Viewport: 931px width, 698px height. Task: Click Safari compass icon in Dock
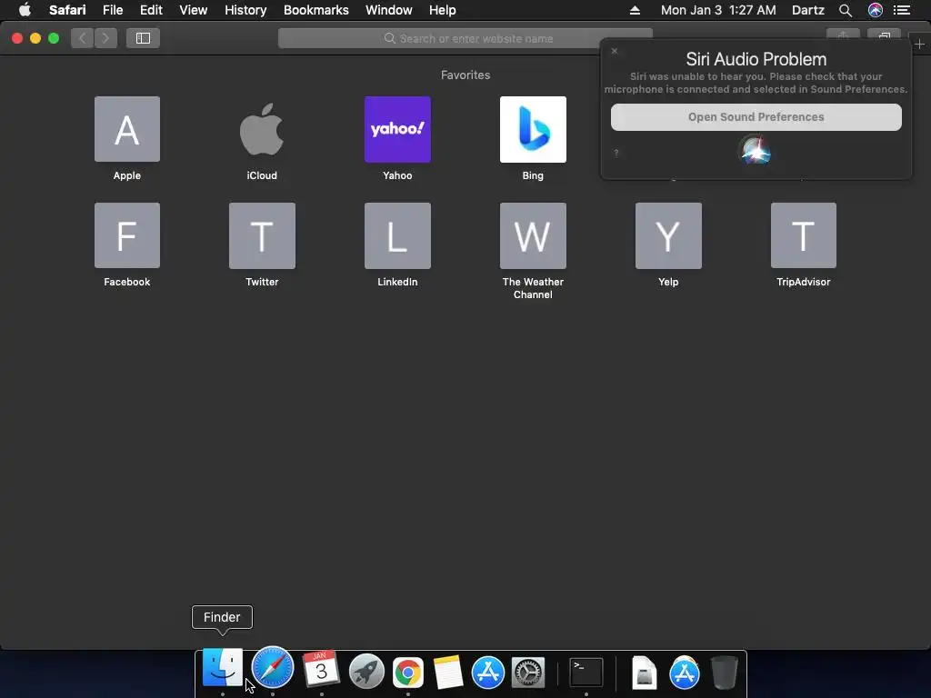coord(273,668)
